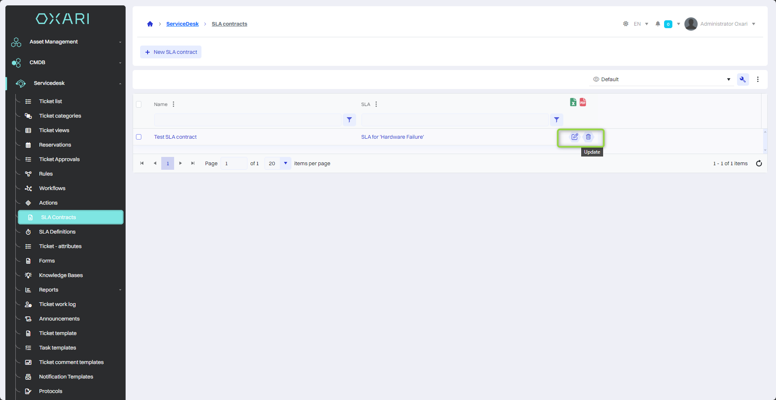
Task: Click the Name column filter input field
Action: tap(247, 120)
